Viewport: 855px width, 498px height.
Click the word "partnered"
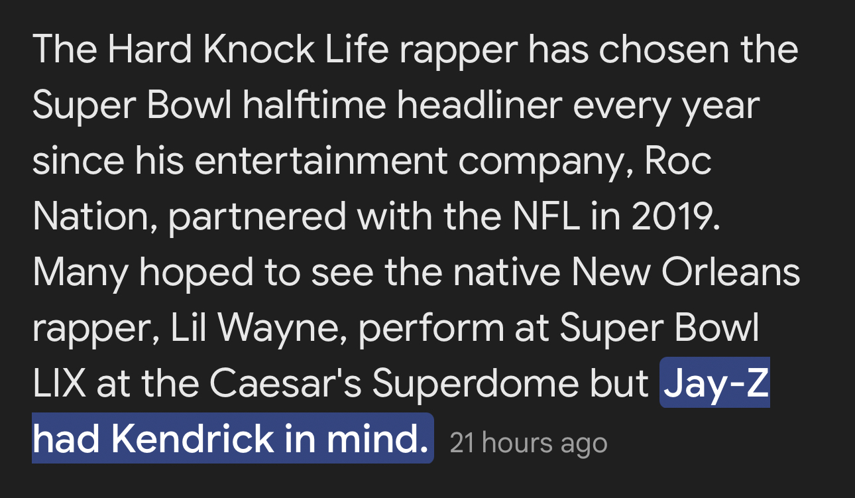256,216
